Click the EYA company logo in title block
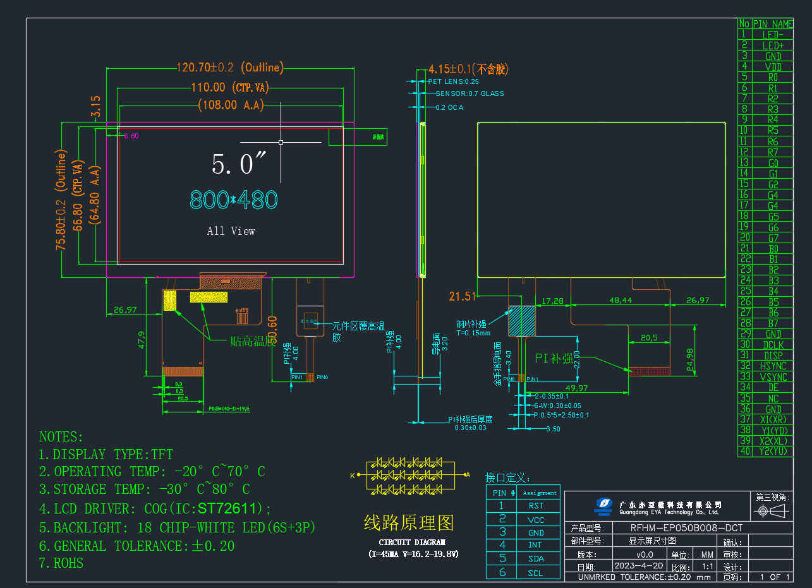The width and height of the screenshot is (812, 588). pyautogui.click(x=605, y=505)
